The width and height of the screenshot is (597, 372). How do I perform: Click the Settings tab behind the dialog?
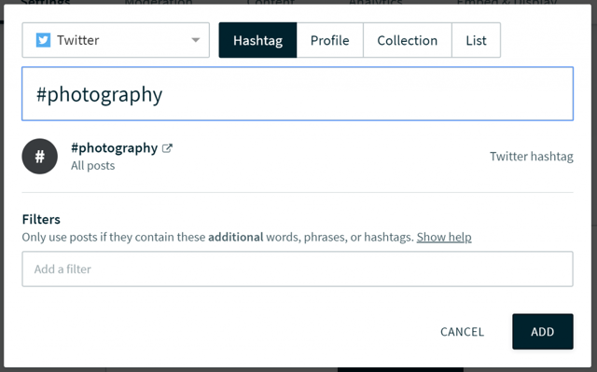point(46,2)
